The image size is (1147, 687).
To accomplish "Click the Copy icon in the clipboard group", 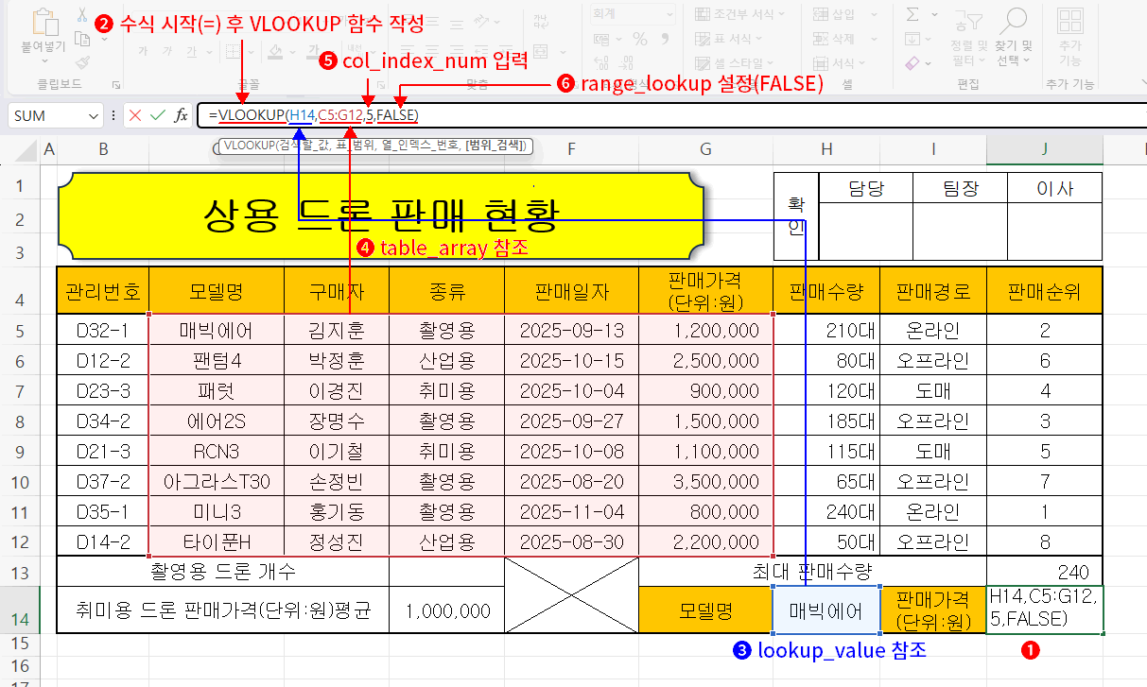I will pyautogui.click(x=83, y=38).
